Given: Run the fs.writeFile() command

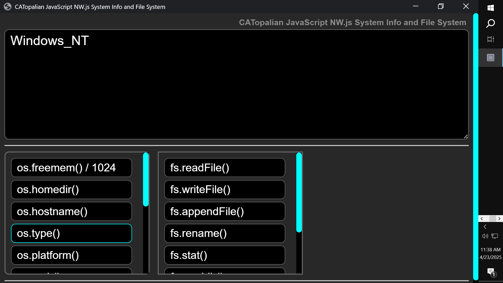Looking at the screenshot, I should coord(225,189).
